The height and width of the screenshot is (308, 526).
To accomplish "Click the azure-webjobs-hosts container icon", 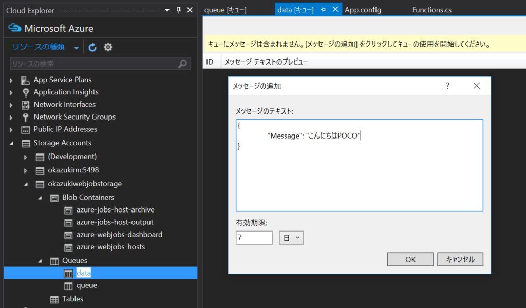I will [68, 247].
